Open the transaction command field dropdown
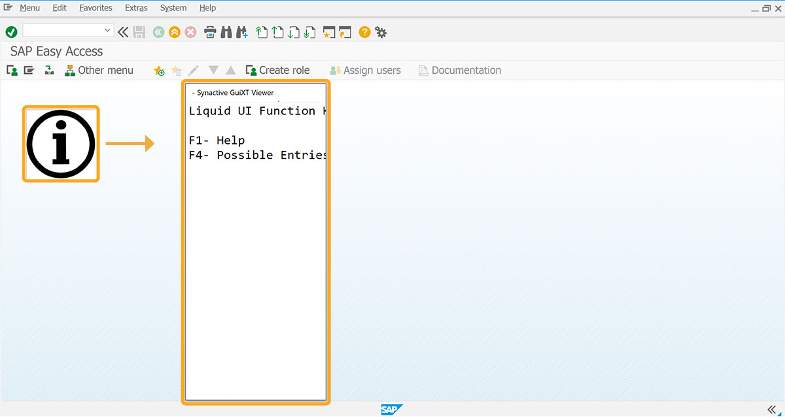 point(108,30)
